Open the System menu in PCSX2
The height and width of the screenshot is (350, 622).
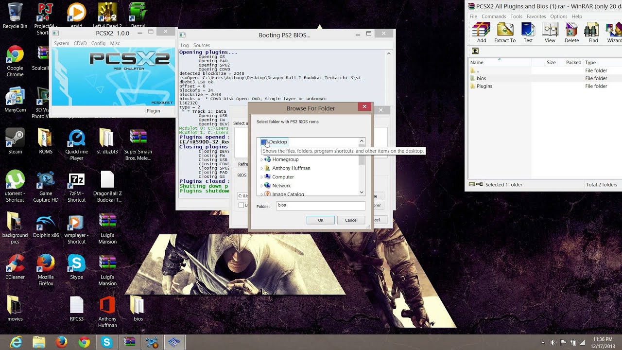tap(61, 43)
